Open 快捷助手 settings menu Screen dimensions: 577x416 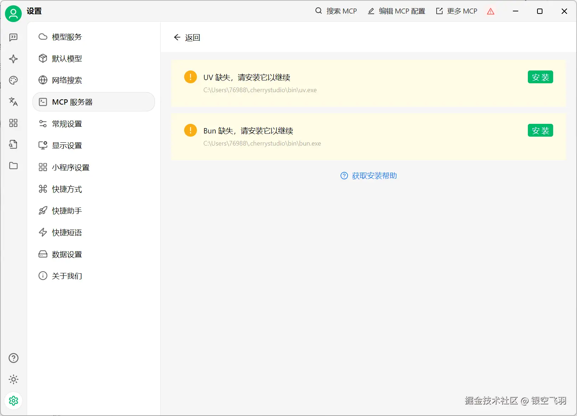94,211
